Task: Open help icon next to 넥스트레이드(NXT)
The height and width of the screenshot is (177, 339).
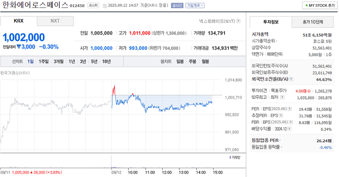Action: point(238,21)
